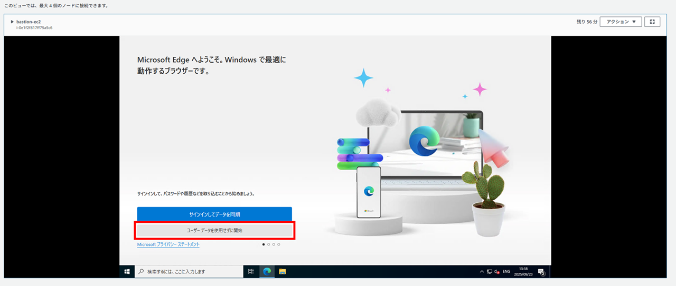Click instance ID i-0e1f2f817ff75a5c6
The width and height of the screenshot is (676, 286).
click(34, 27)
